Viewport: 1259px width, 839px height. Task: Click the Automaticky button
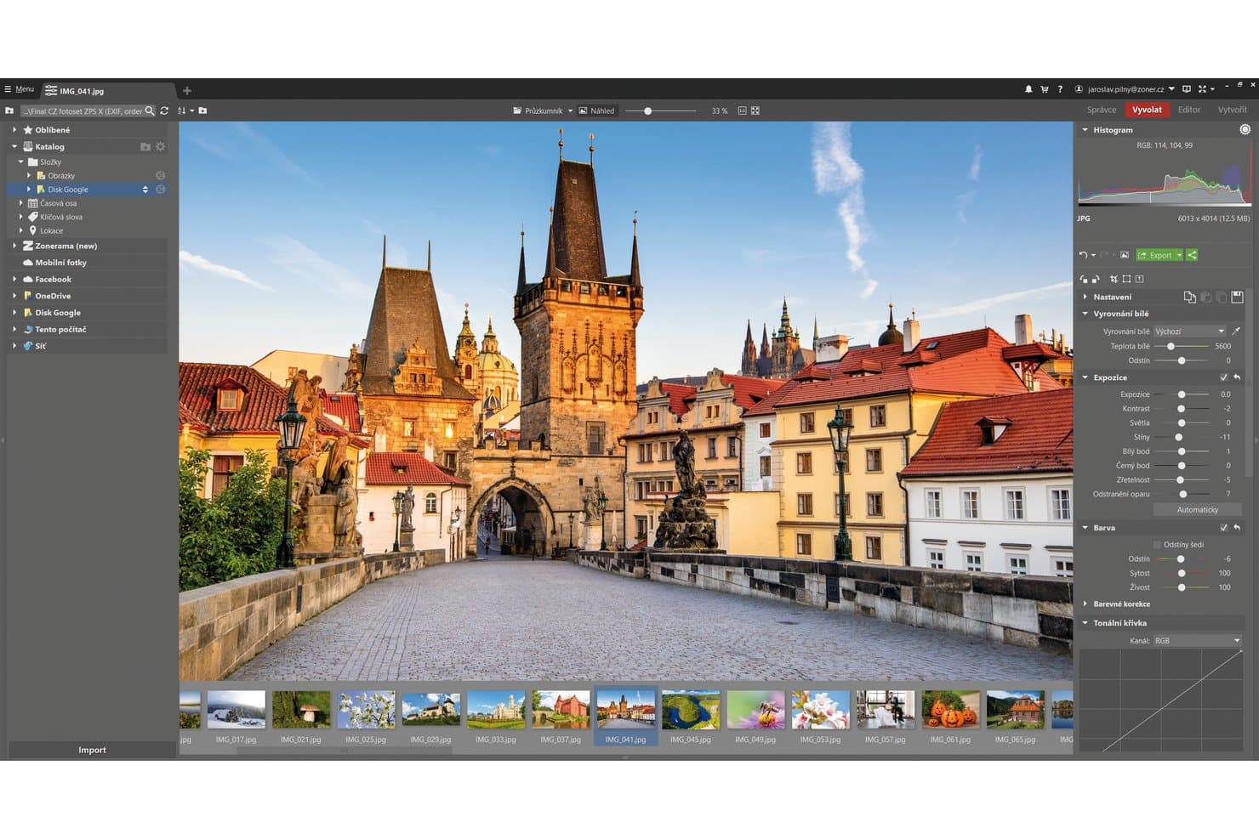pos(1198,510)
